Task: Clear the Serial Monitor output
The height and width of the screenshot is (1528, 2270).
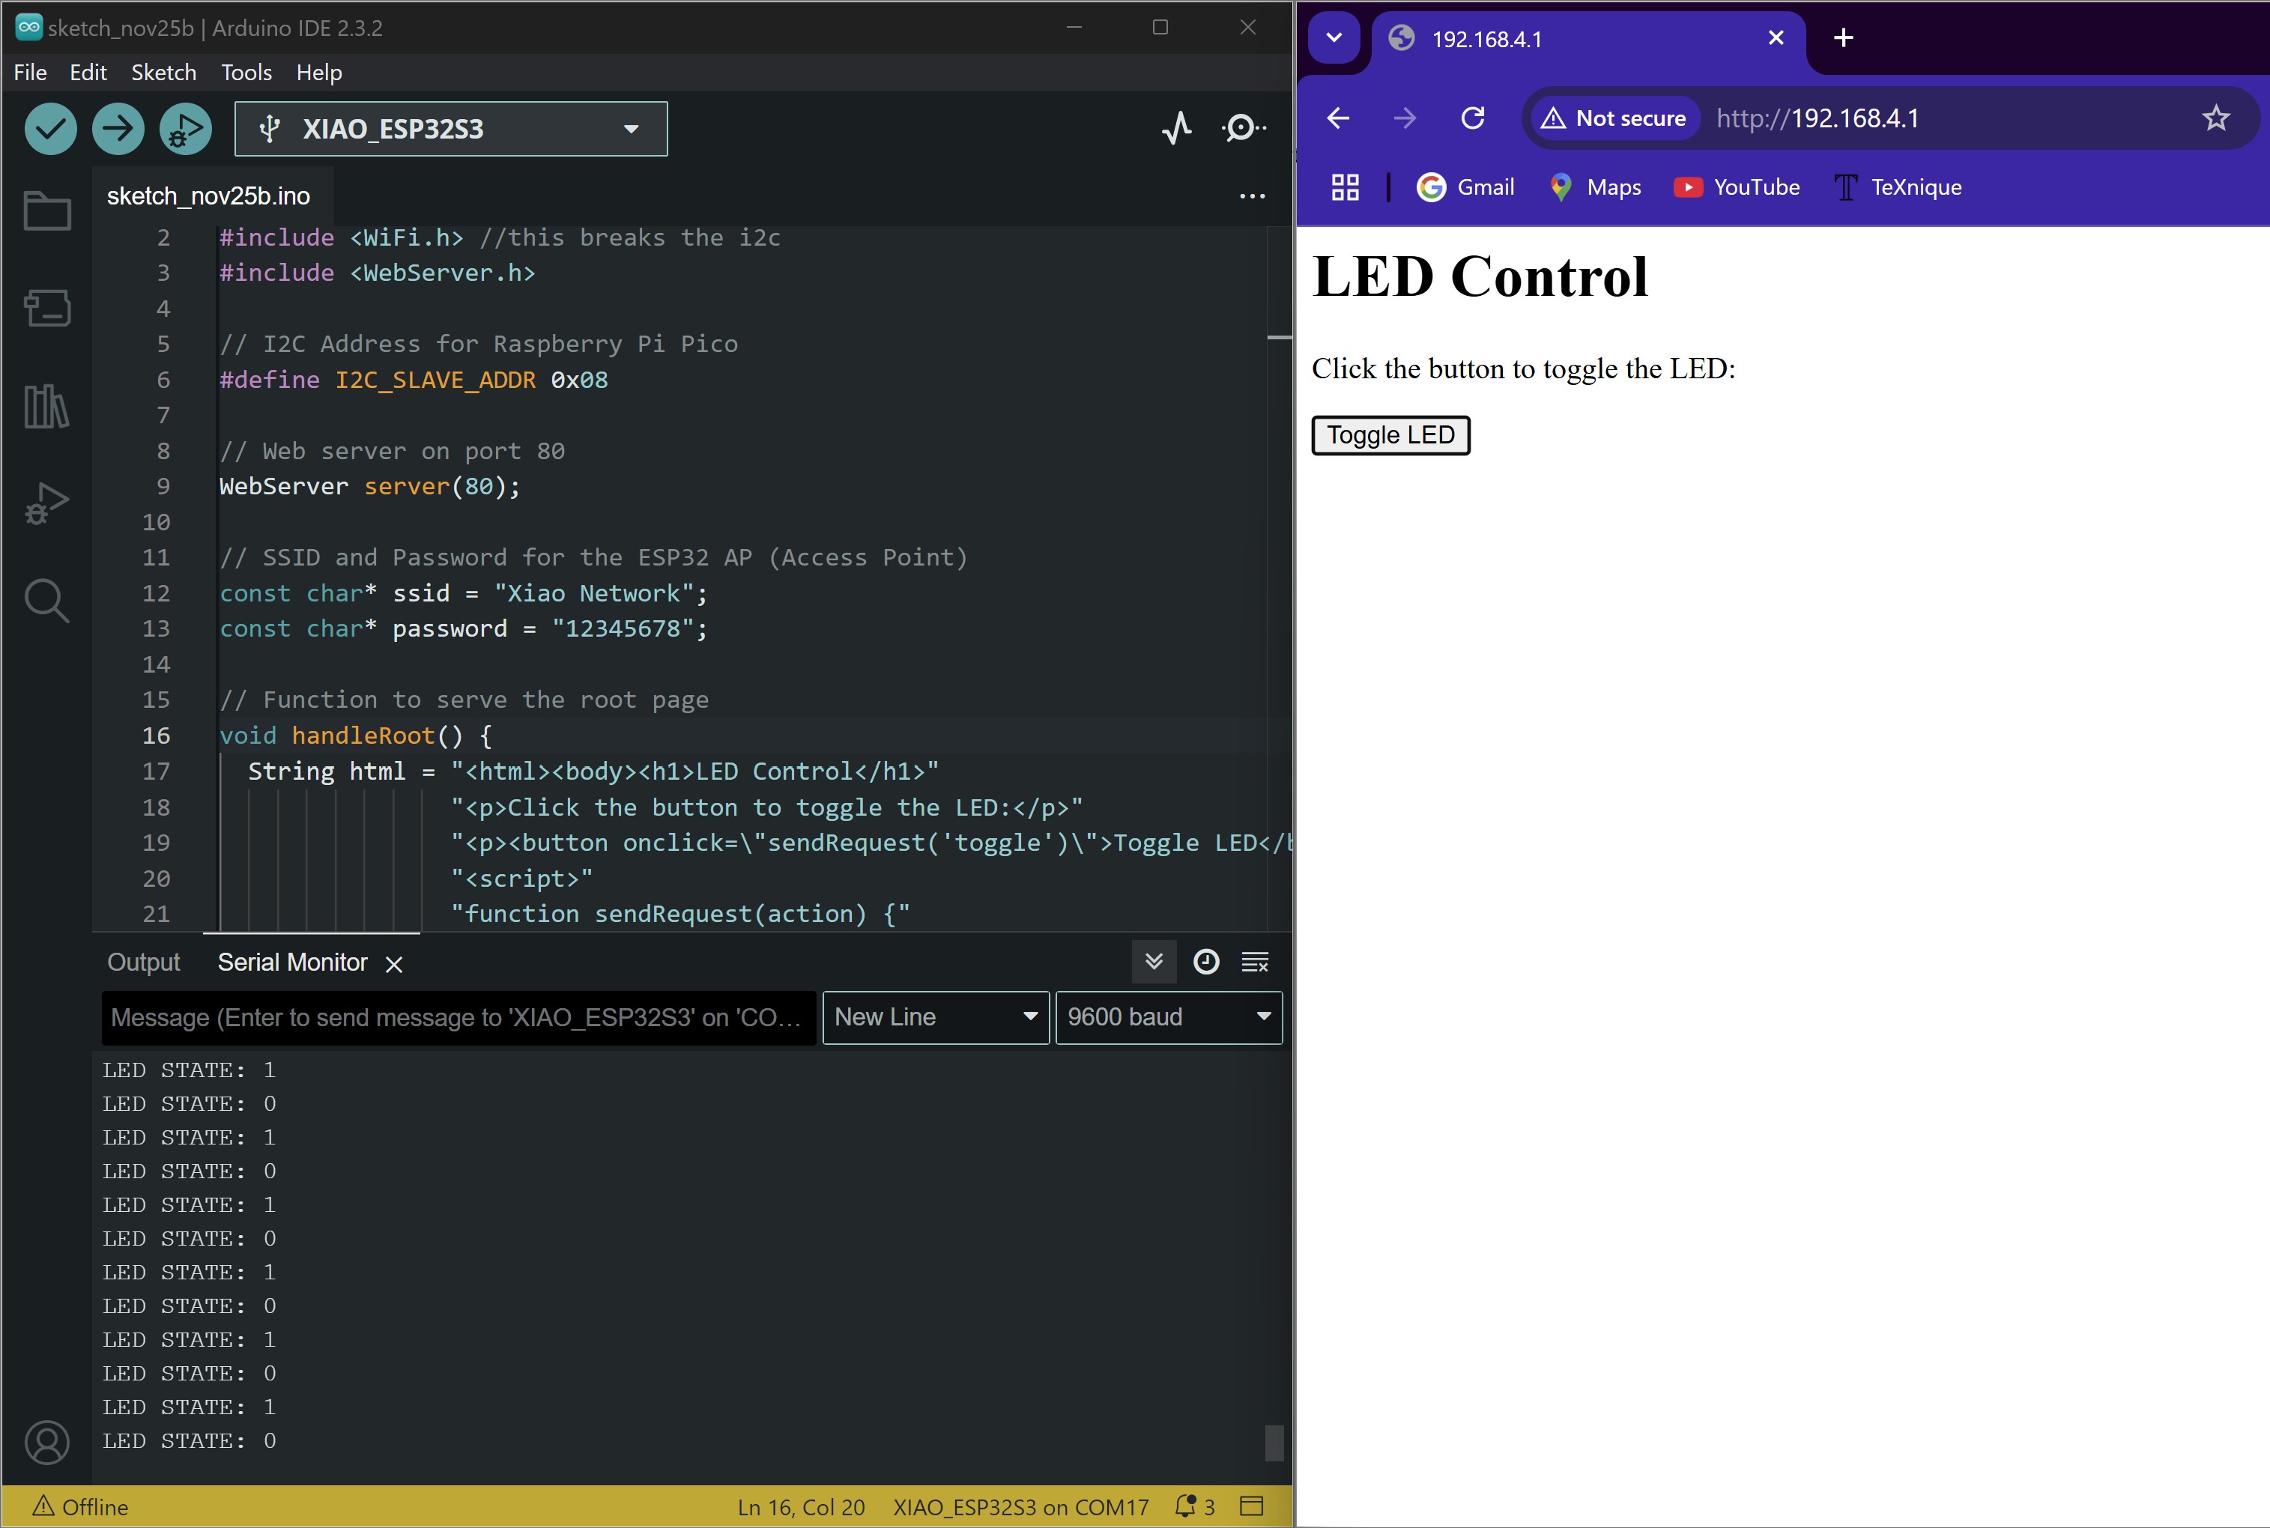Action: 1254,962
